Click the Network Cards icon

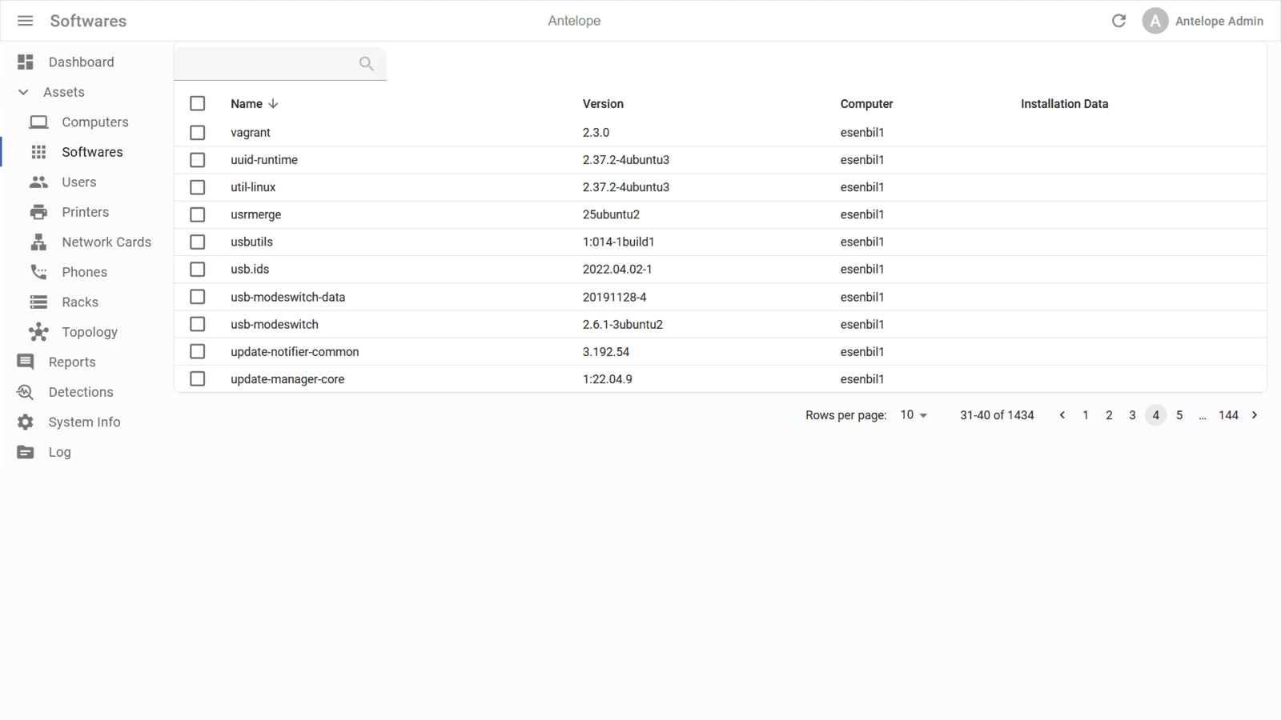point(38,242)
